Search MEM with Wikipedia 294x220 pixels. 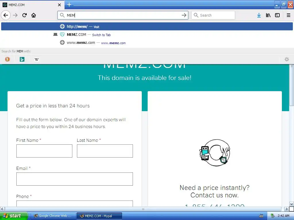click(37, 59)
